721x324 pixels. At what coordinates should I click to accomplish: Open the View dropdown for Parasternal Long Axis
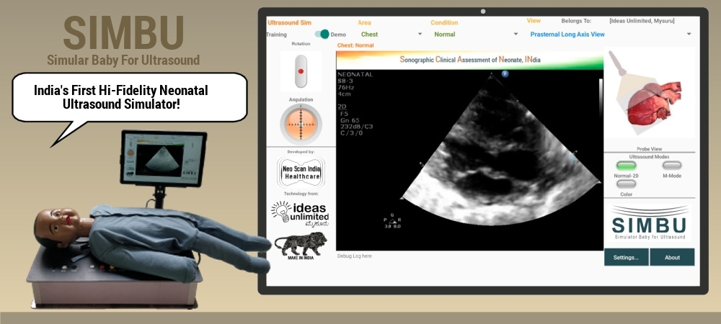610,34
